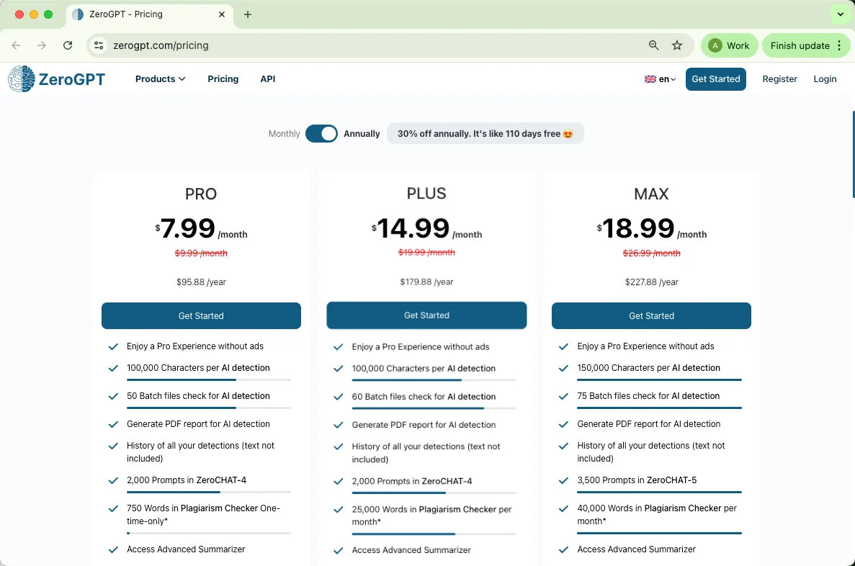Click checkmark beside MAX 75 Batch files check

(x=563, y=396)
